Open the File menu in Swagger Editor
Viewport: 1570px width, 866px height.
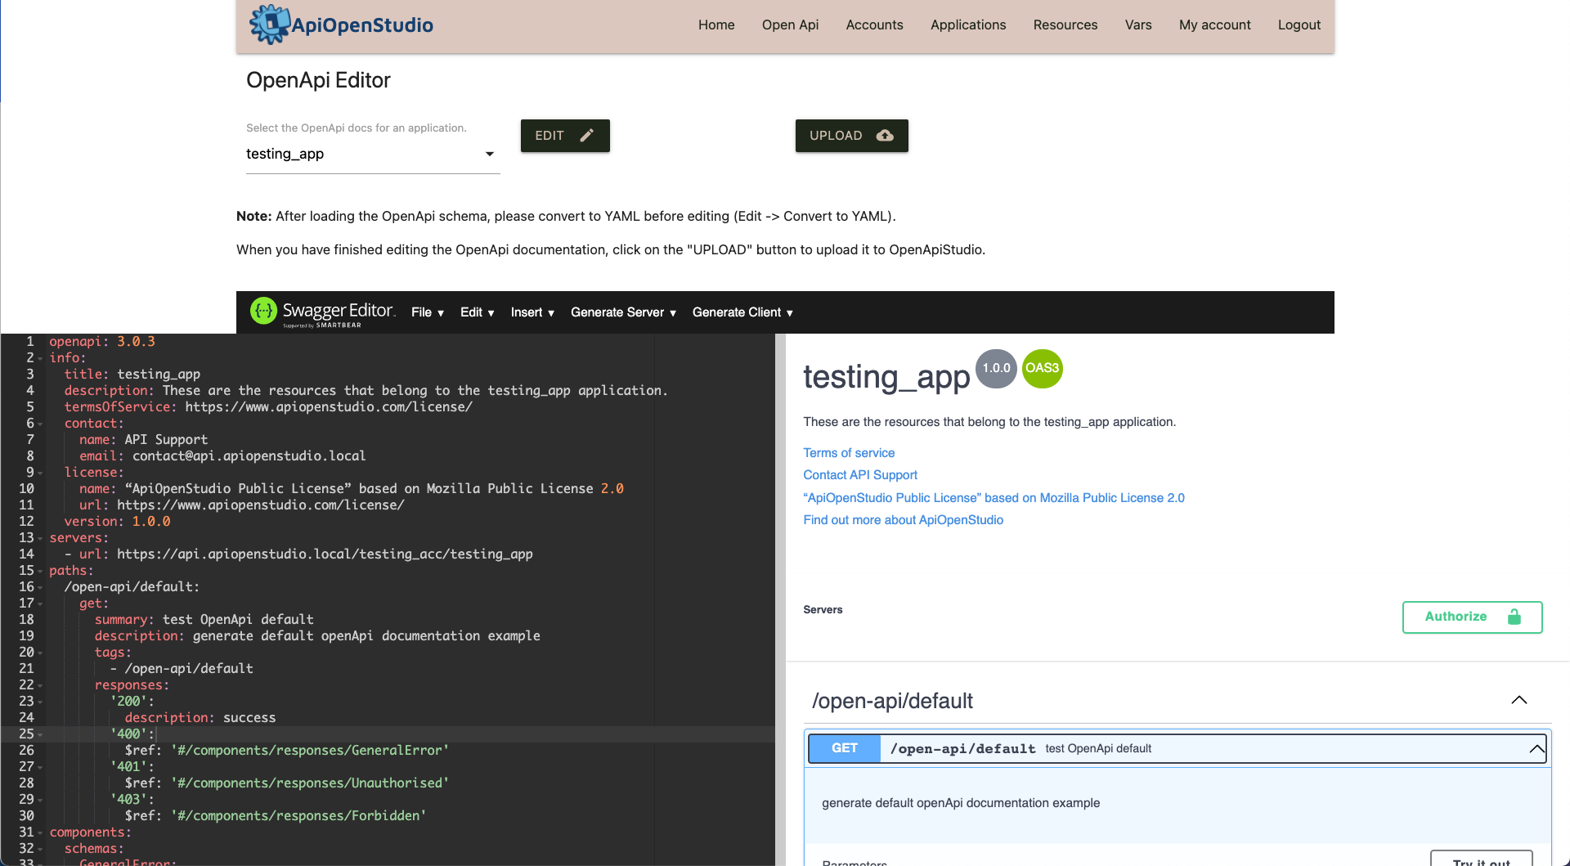(x=427, y=312)
